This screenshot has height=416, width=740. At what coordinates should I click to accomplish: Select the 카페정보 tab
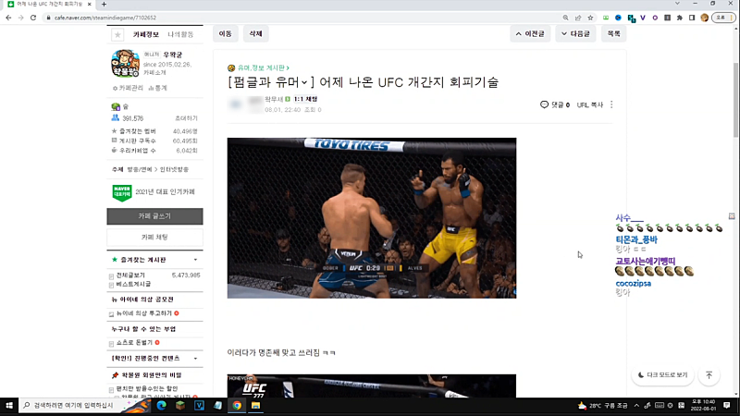[x=146, y=35]
